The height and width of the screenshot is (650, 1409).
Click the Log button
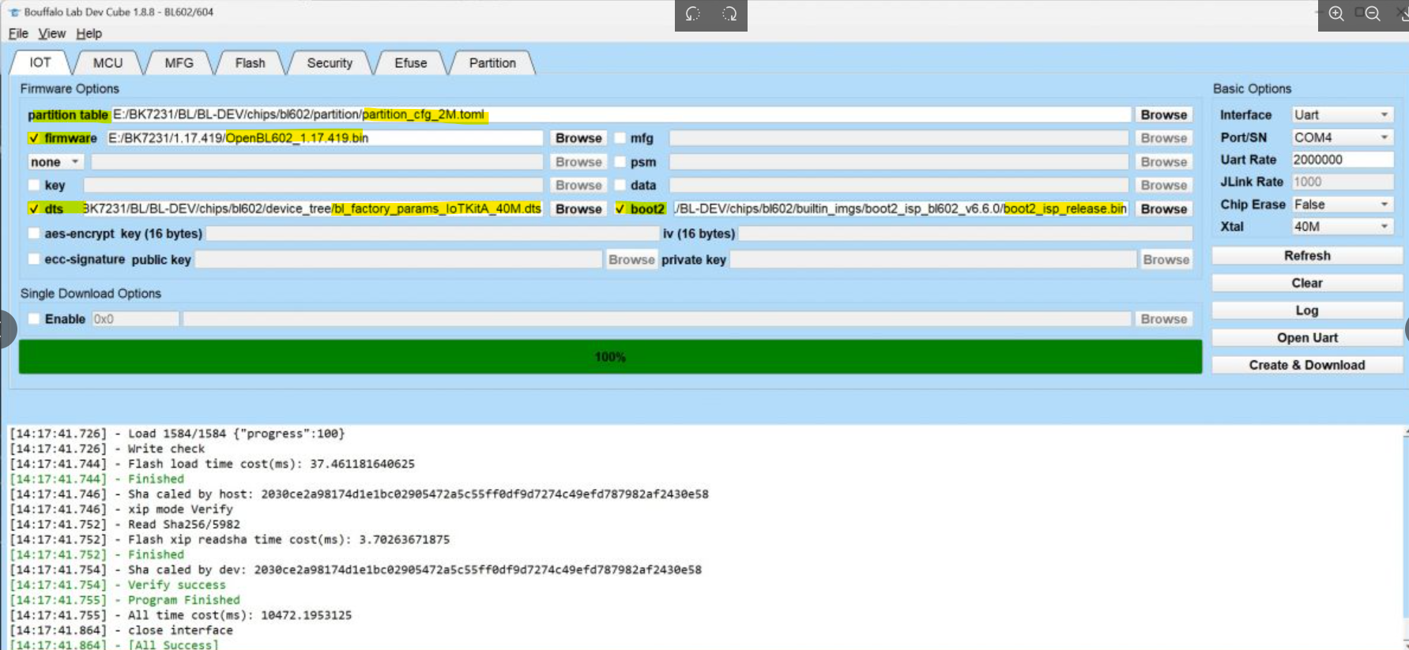point(1307,310)
